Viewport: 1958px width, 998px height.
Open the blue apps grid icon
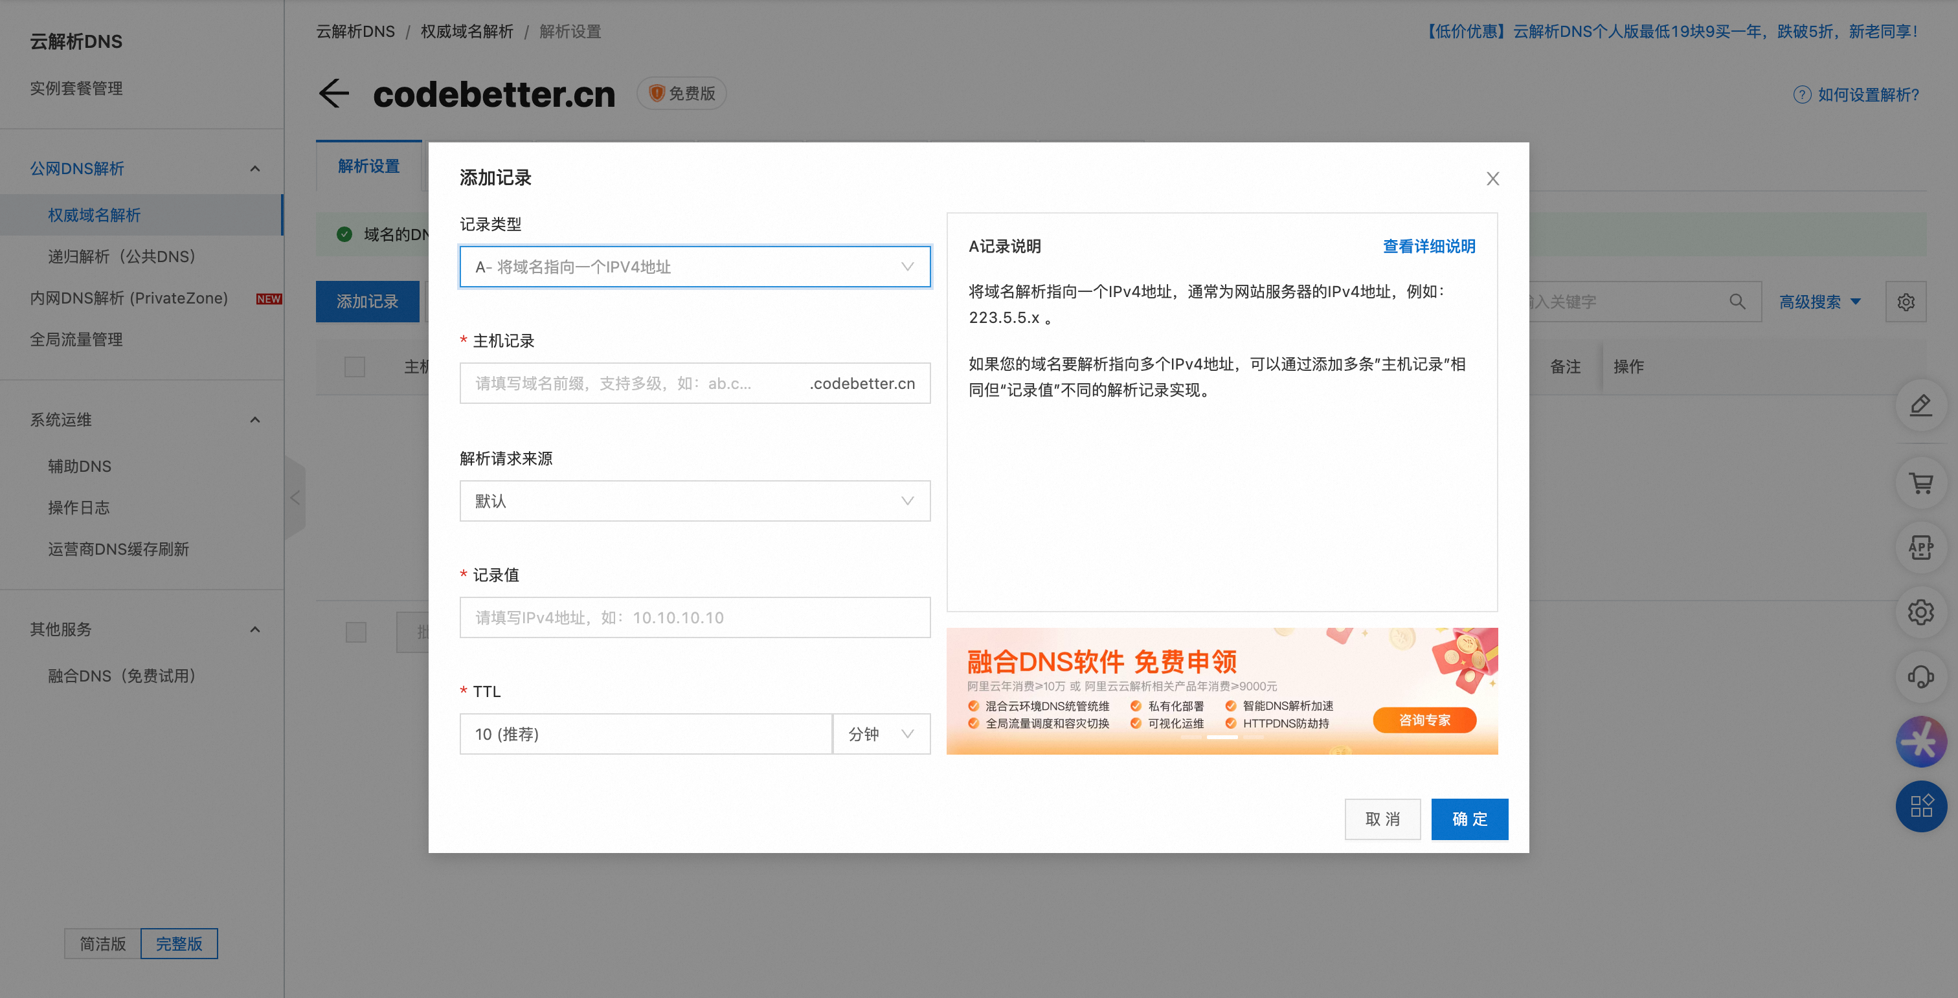pos(1920,806)
